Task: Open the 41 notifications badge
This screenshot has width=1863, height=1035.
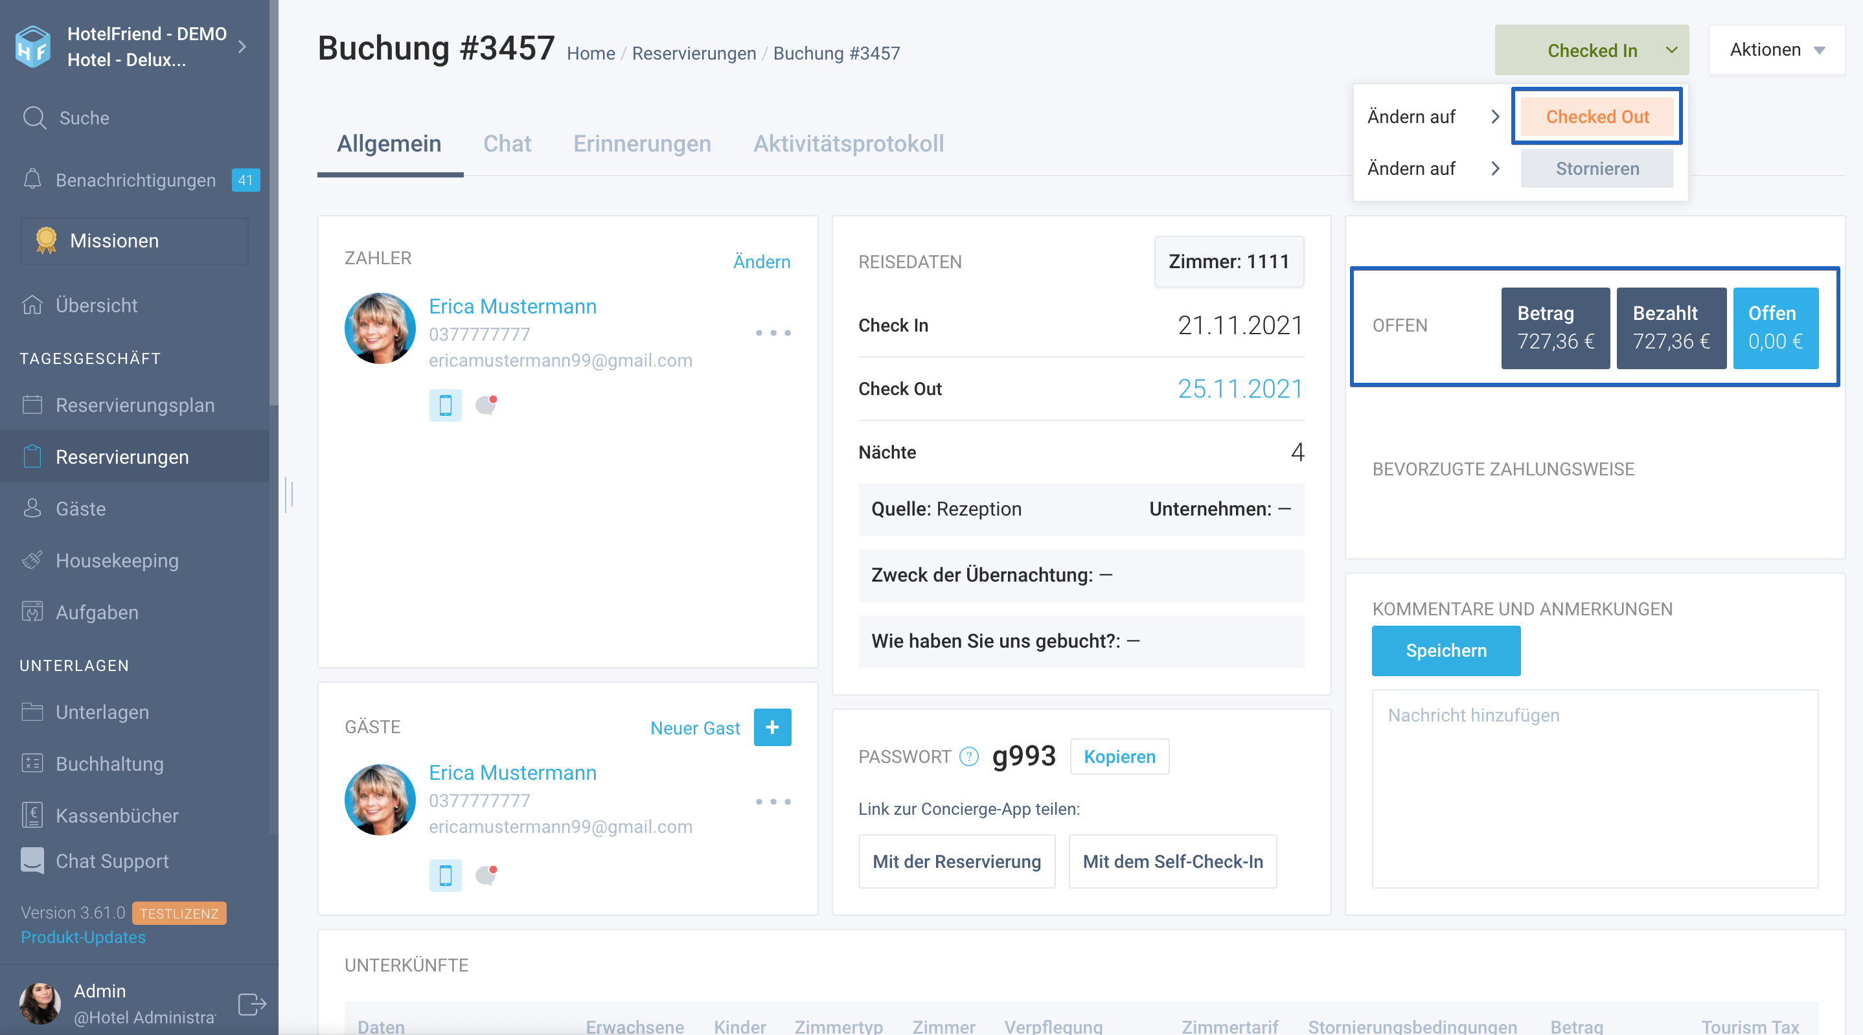Action: 245,179
